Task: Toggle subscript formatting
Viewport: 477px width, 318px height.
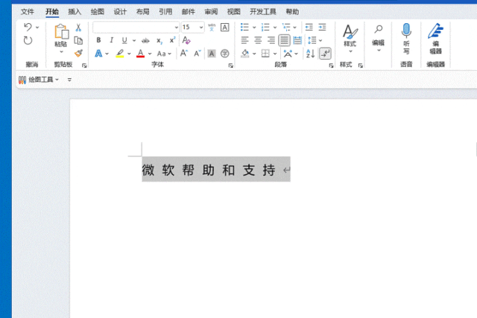Action: pyautogui.click(x=159, y=40)
